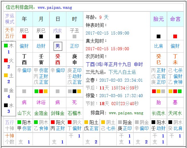Select the 年 pillar header
Image resolution: width=187 pixels, height=148 pixels.
(x=24, y=19)
